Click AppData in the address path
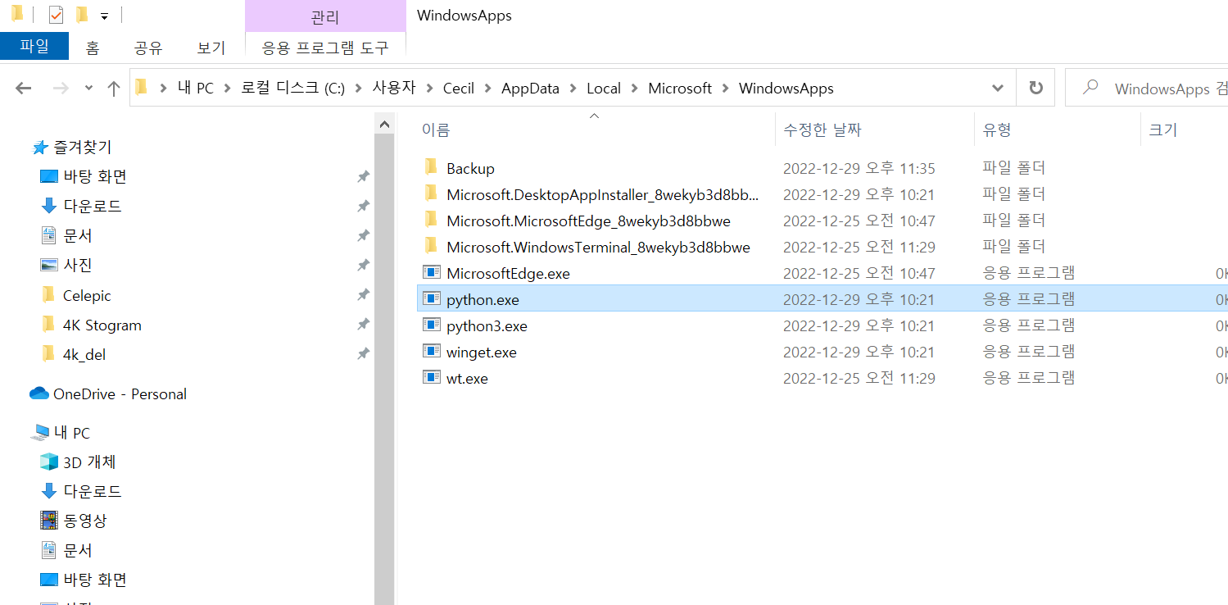Image resolution: width=1228 pixels, height=605 pixels. pyautogui.click(x=530, y=89)
